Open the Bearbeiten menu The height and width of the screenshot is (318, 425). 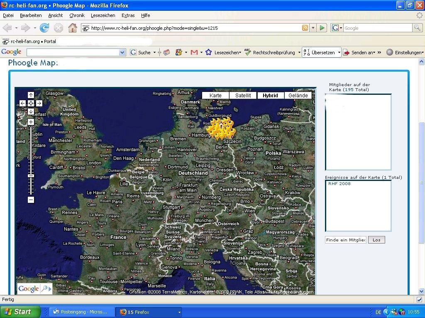pos(31,15)
